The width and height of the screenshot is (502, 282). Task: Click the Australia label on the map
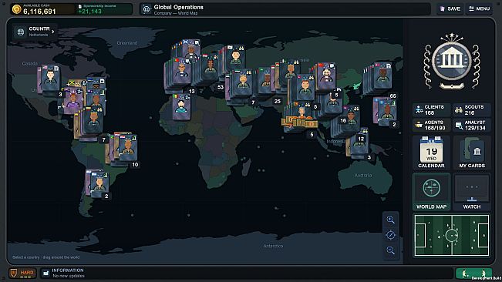point(363,175)
